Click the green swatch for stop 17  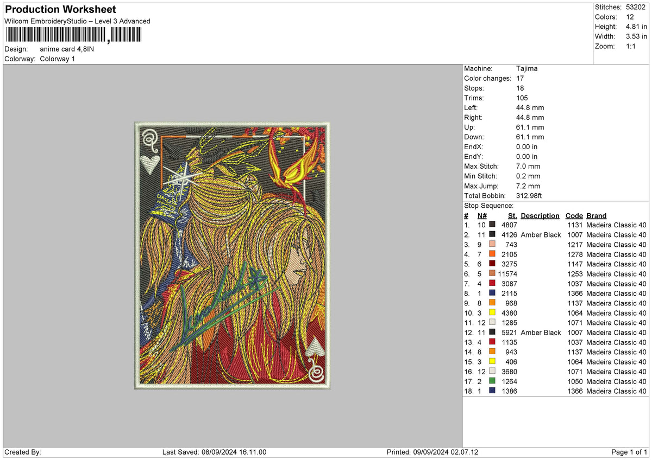492,381
